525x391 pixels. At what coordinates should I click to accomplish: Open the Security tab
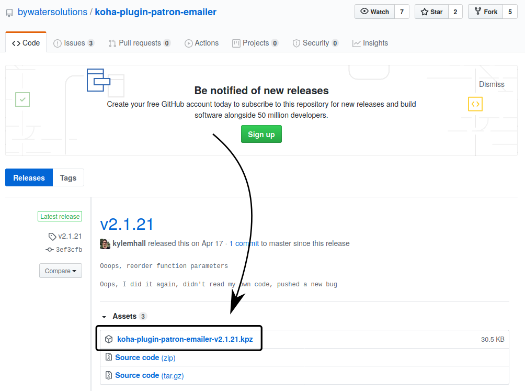point(315,43)
